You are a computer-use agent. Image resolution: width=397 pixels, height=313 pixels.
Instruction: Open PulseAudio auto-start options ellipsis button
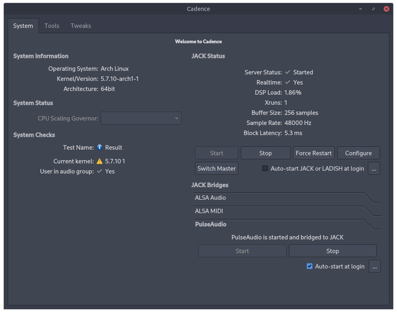tap(374, 266)
